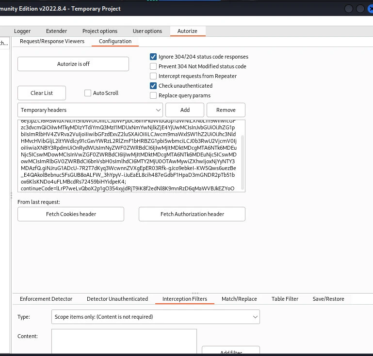This screenshot has width=373, height=356.
Task: Select the Autorize tab
Action: pos(187,31)
